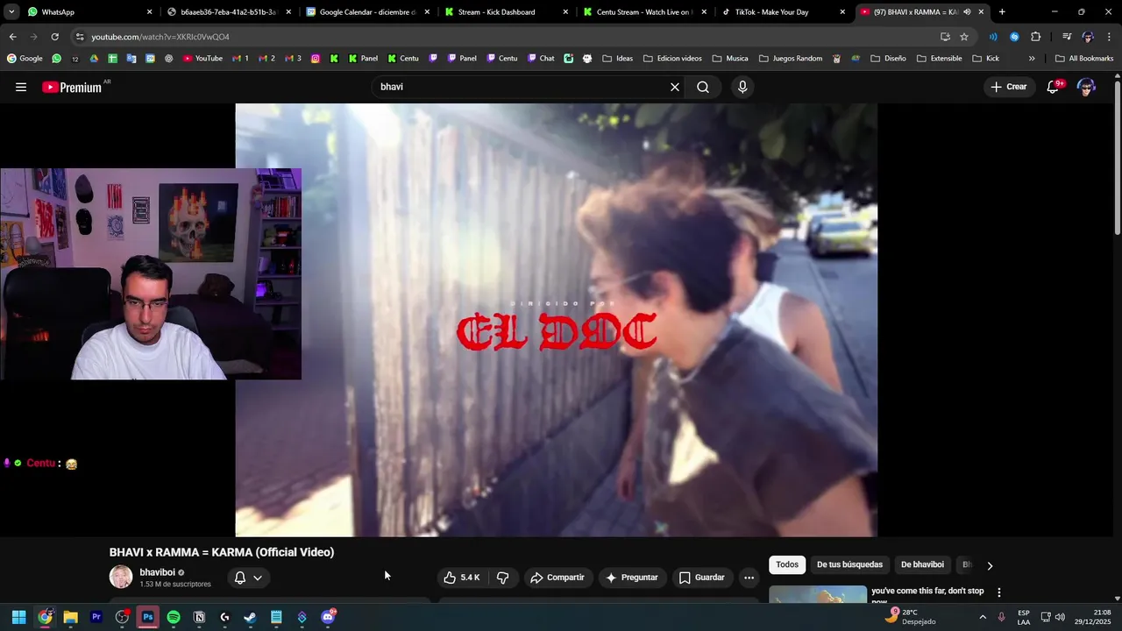Open Spotify from the taskbar
1122x631 pixels.
[x=174, y=617]
